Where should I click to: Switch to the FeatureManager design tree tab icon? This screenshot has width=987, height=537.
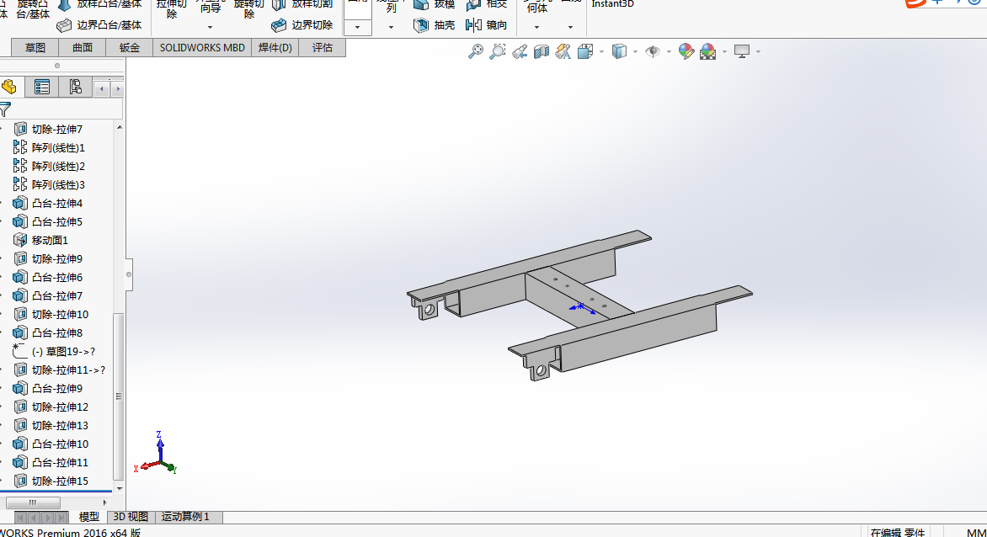(8, 87)
